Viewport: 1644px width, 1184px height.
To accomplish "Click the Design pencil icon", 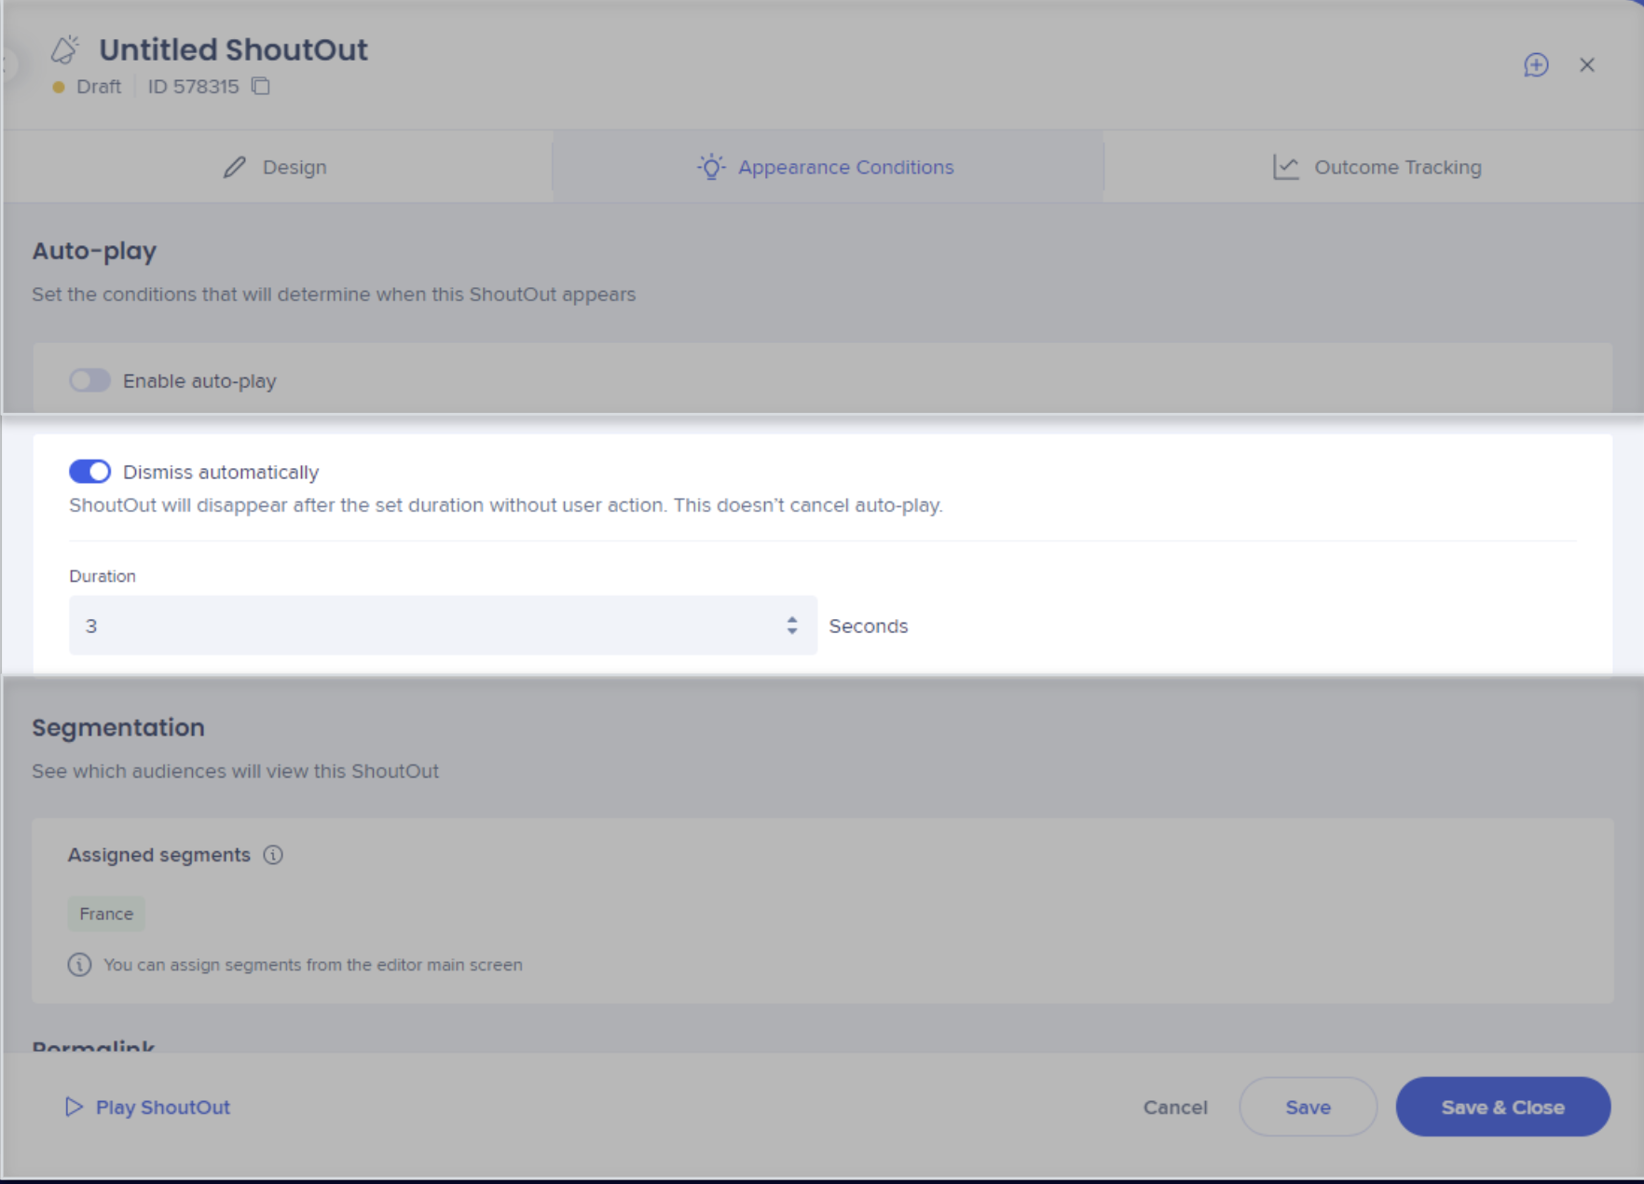I will [235, 168].
